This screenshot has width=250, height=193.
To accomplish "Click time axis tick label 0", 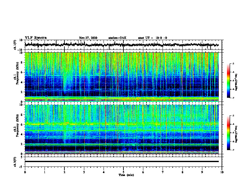I will coord(25,172).
